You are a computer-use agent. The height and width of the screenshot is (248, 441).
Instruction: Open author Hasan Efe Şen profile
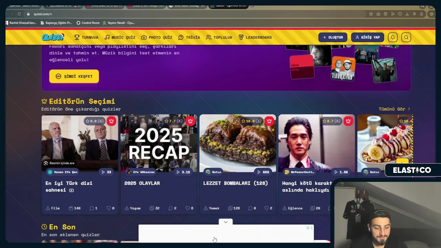[63, 172]
